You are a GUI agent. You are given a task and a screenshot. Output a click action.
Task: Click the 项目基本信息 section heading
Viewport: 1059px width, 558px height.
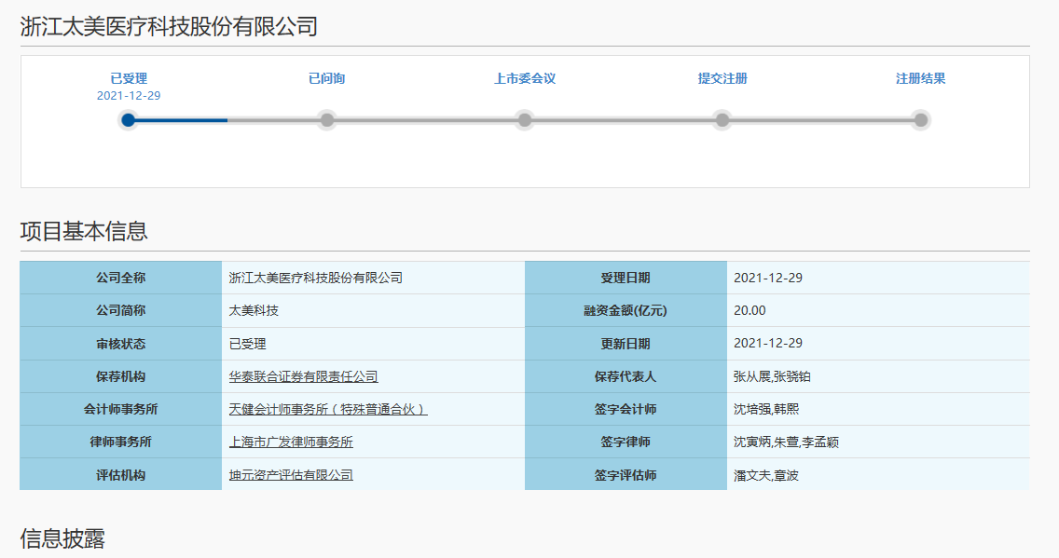(x=84, y=231)
